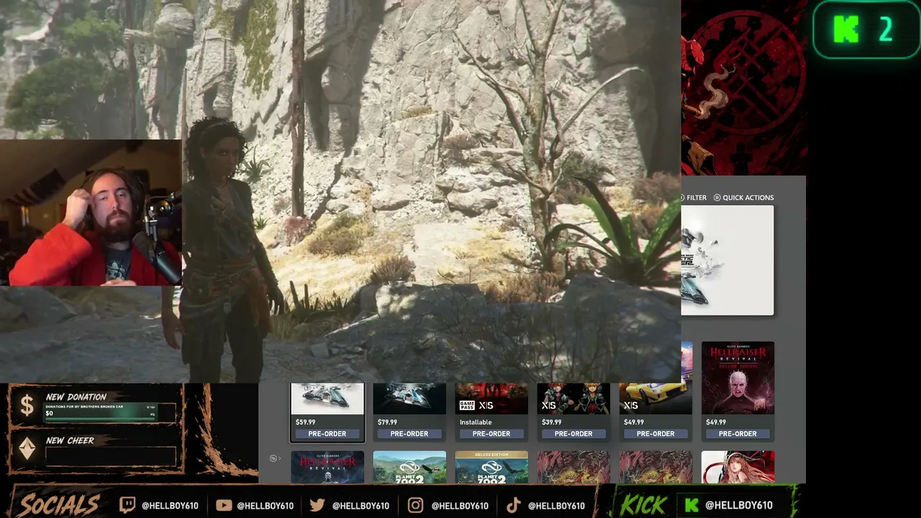
Task: Pre-order Hellraiser Revival Deluxe Edition
Action: coord(738,434)
